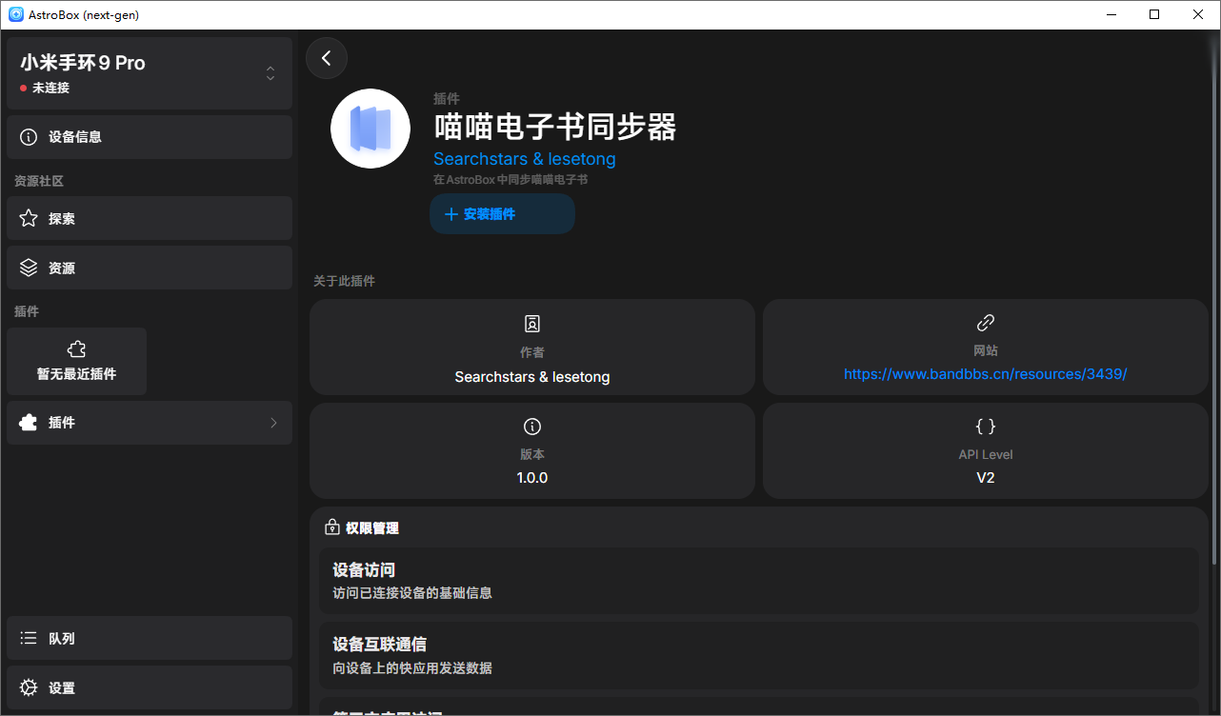Click the filled puzzle icon beside 插件

coord(29,423)
